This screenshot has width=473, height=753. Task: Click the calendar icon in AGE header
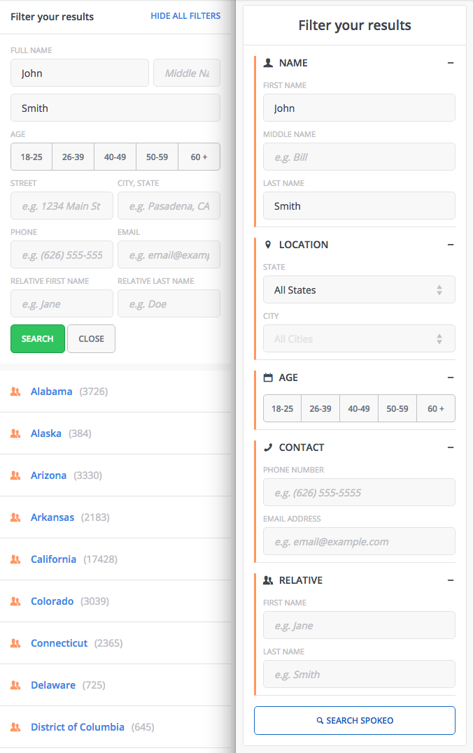pos(268,378)
